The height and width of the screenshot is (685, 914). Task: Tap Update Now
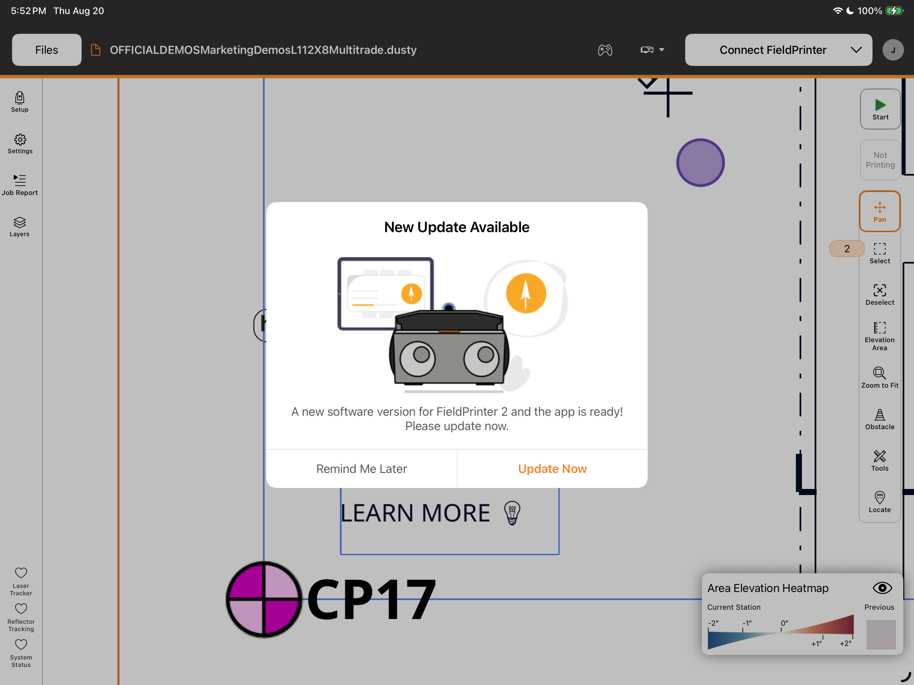pyautogui.click(x=552, y=469)
